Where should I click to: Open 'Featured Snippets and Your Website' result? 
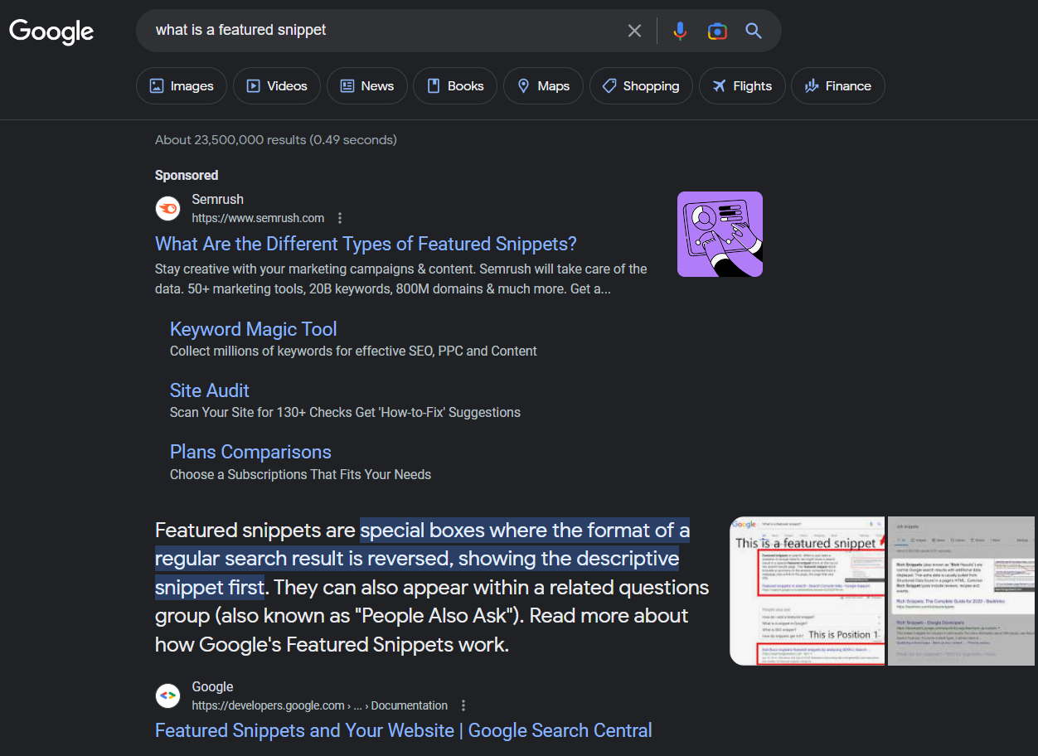point(404,730)
